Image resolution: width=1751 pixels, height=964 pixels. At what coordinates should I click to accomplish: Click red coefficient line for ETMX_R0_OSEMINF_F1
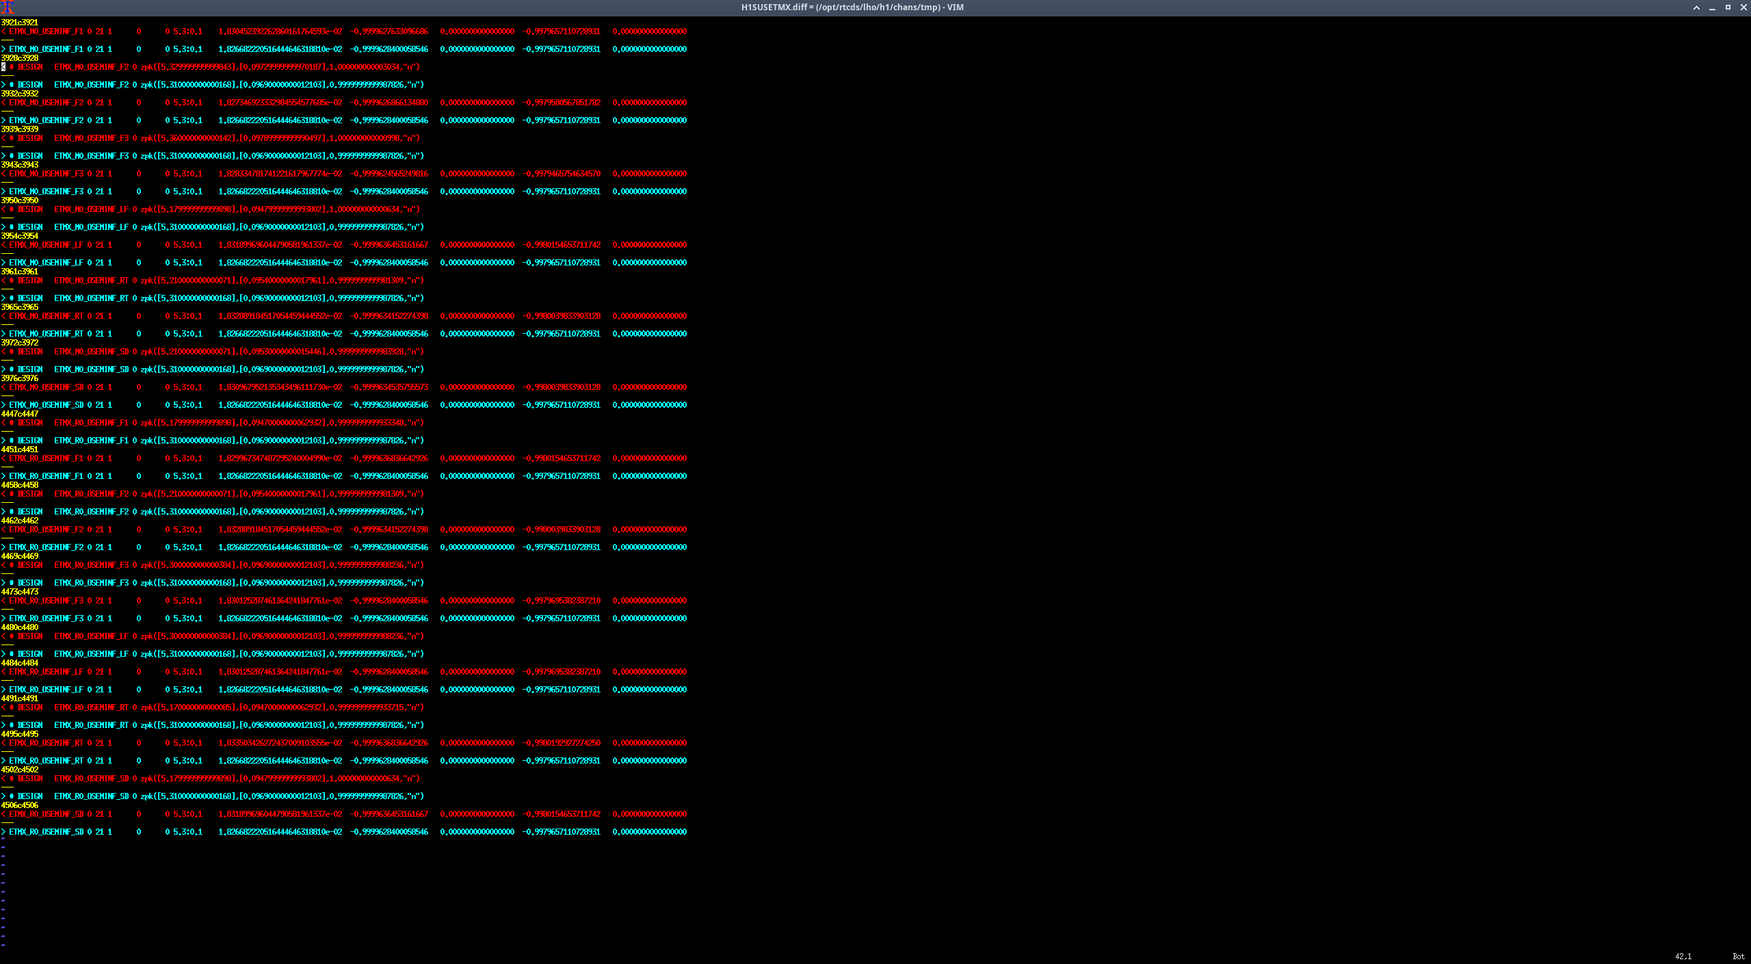[344, 458]
